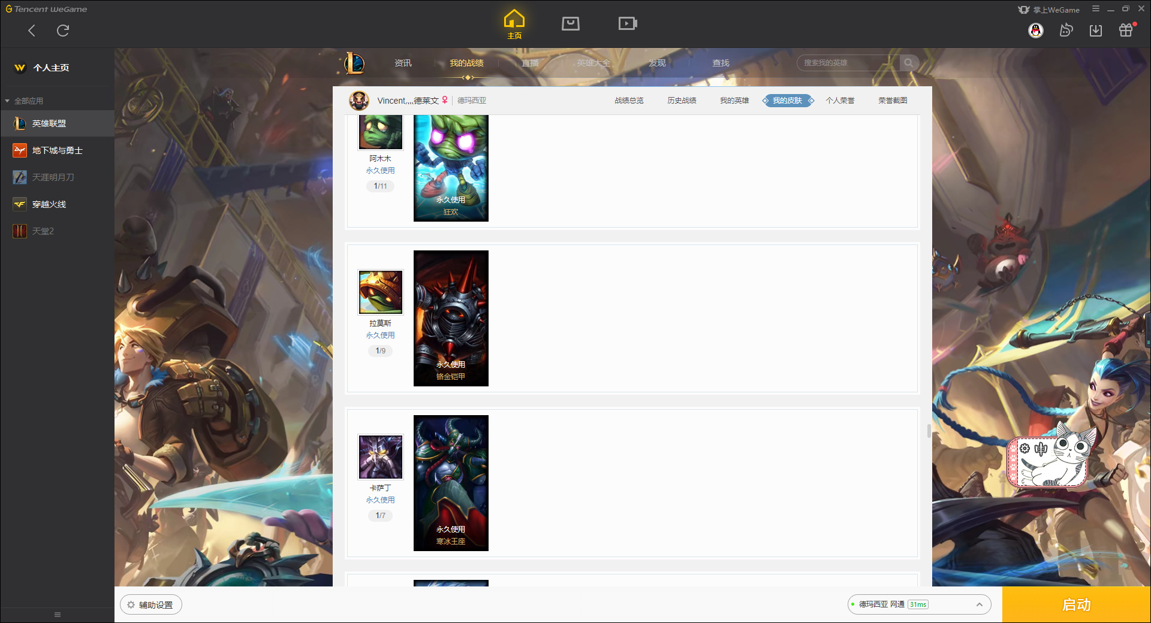Click the Tencent WeGame logo
The width and height of the screenshot is (1151, 623).
point(46,9)
